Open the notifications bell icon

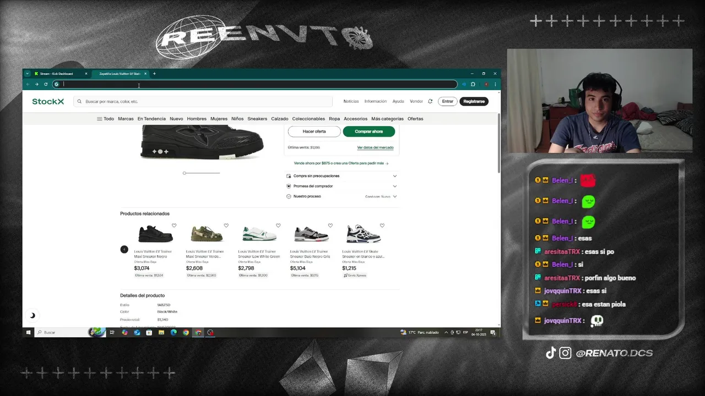[x=430, y=101]
